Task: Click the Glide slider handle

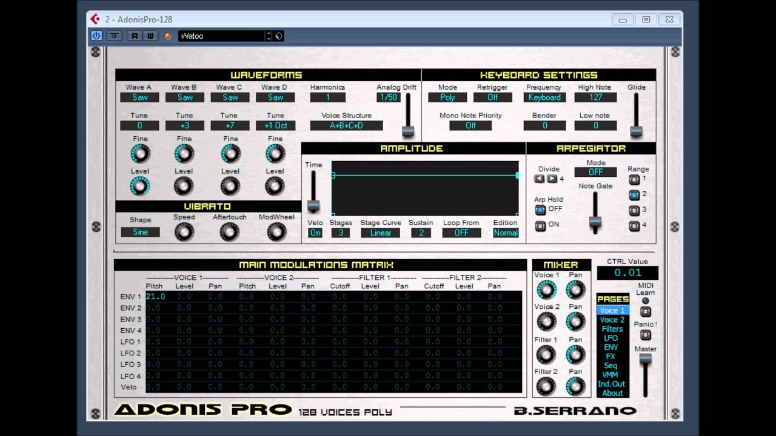Action: coord(636,130)
